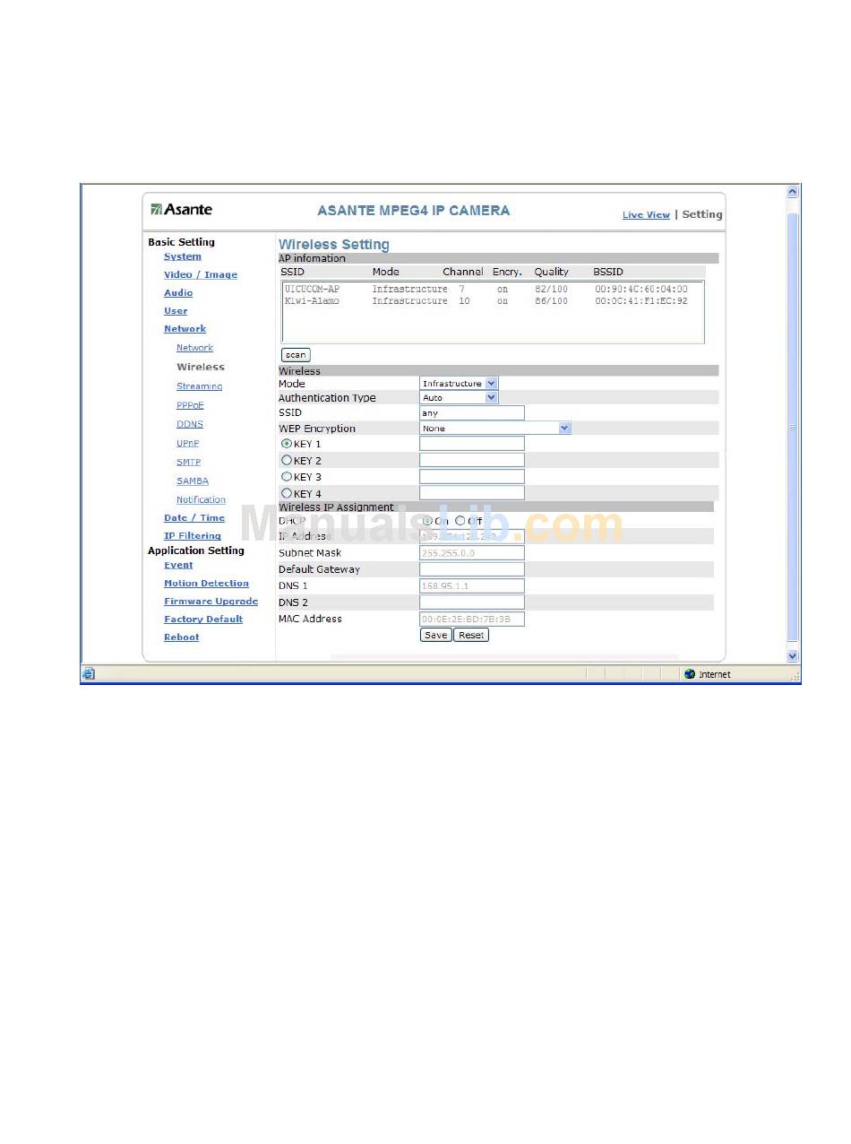Click the Asante logo

tap(182, 210)
